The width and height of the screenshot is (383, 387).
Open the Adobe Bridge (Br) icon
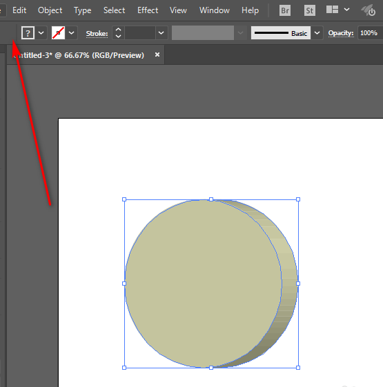[285, 10]
